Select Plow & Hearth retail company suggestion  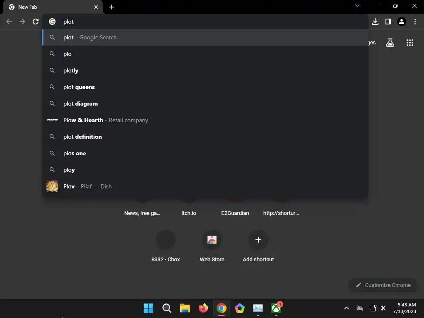pos(205,120)
